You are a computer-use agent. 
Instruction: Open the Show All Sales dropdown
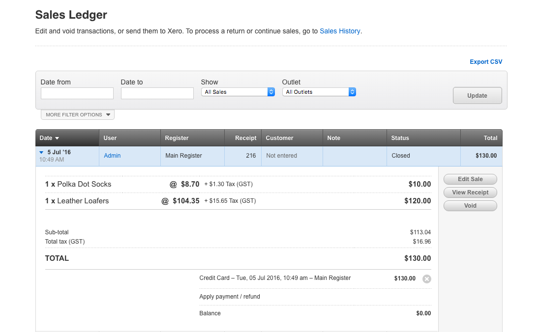[238, 92]
